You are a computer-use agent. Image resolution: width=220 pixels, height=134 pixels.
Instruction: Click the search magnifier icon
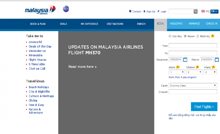196,12
